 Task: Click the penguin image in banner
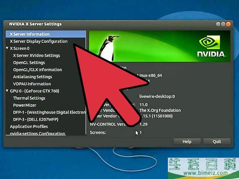(108, 48)
